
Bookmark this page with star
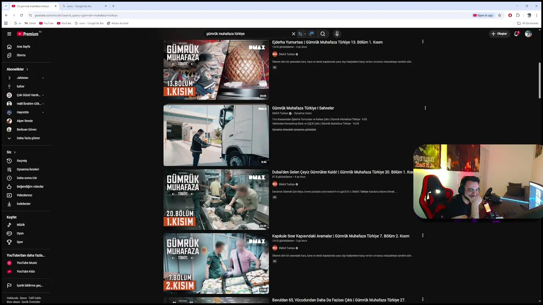(499, 15)
